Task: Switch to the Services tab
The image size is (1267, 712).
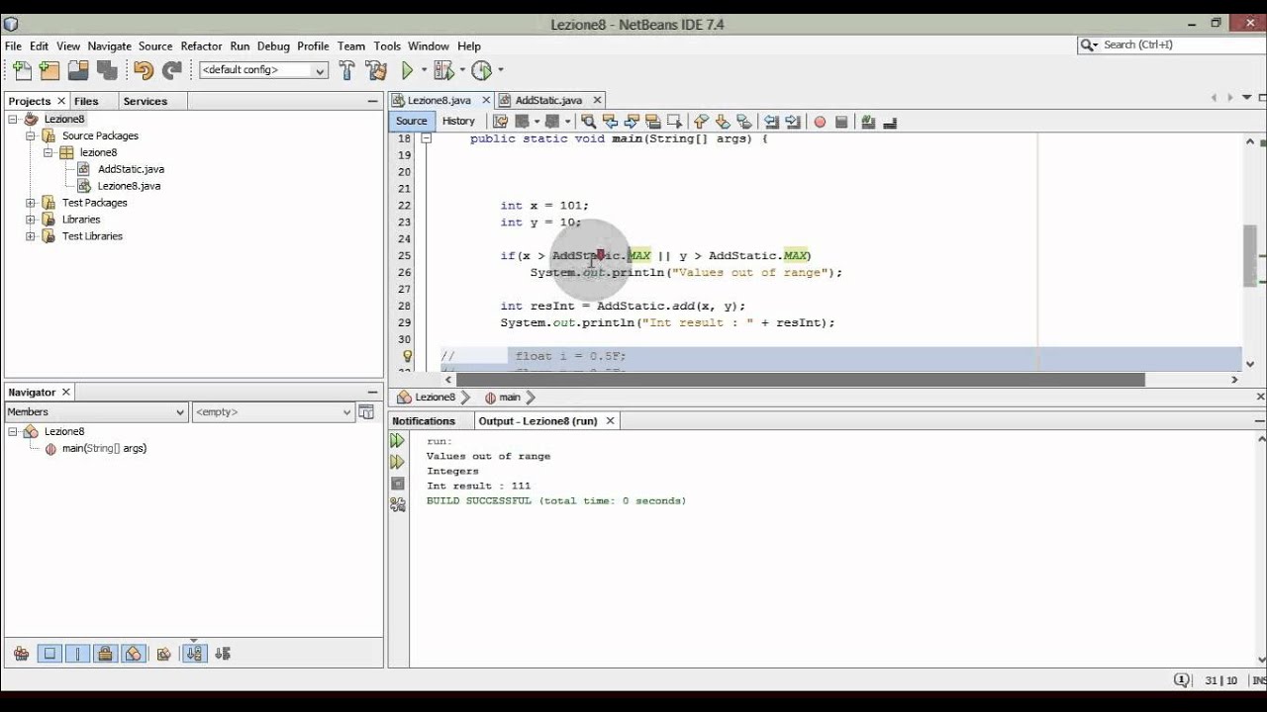Action: pyautogui.click(x=146, y=101)
